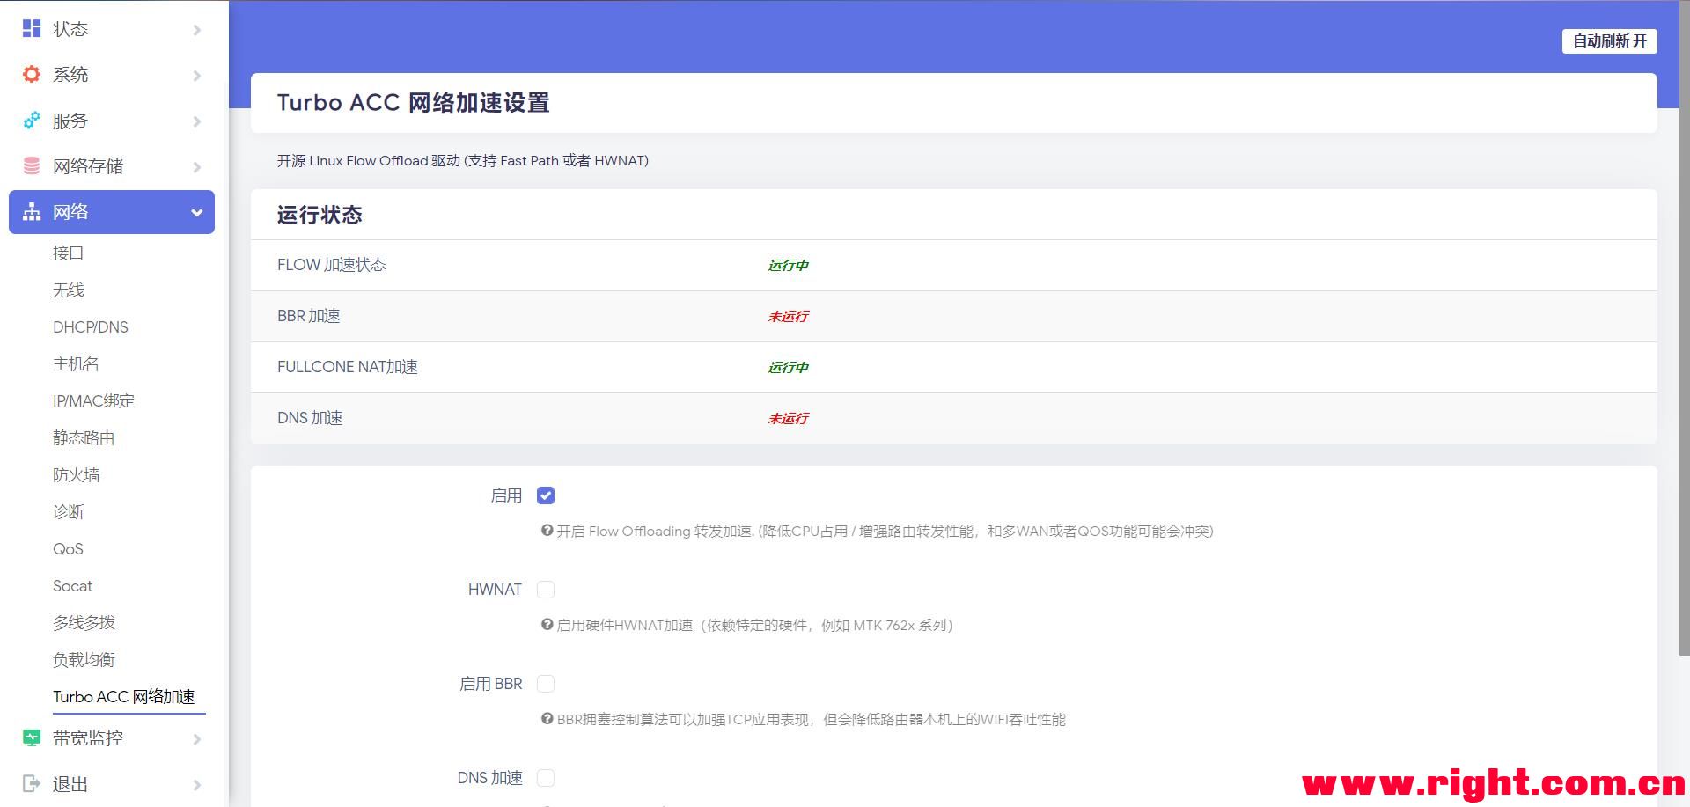Click the 服务 menu label
1690x807 pixels.
[70, 121]
